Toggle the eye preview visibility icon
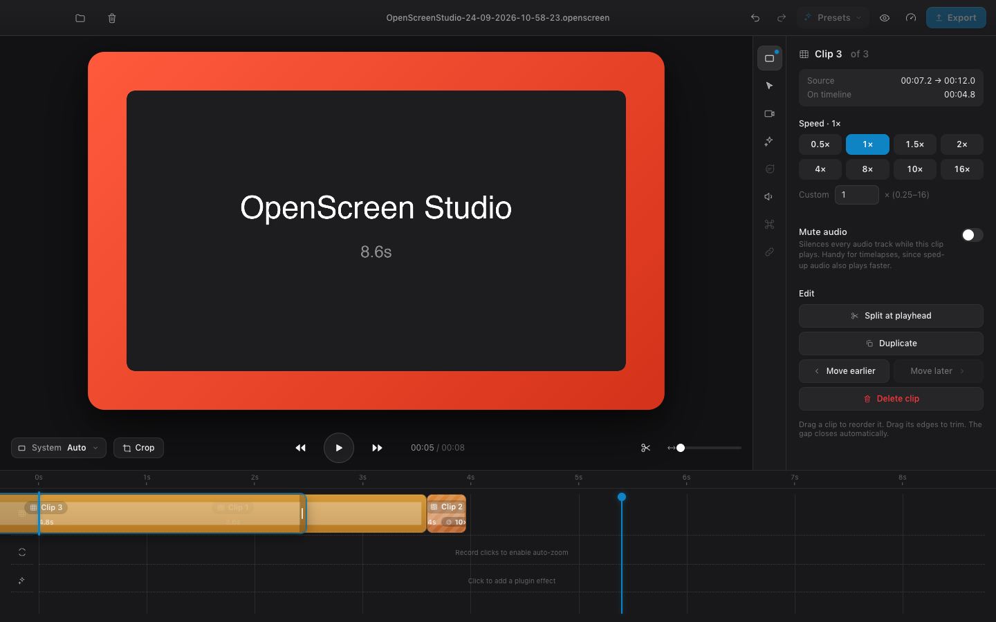 (885, 18)
